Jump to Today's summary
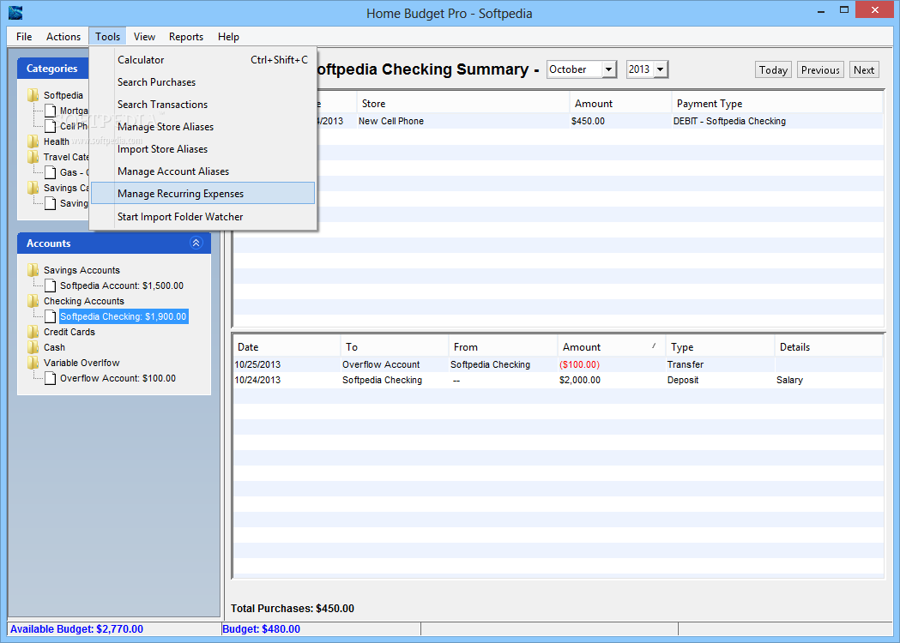Image resolution: width=900 pixels, height=643 pixels. point(773,69)
